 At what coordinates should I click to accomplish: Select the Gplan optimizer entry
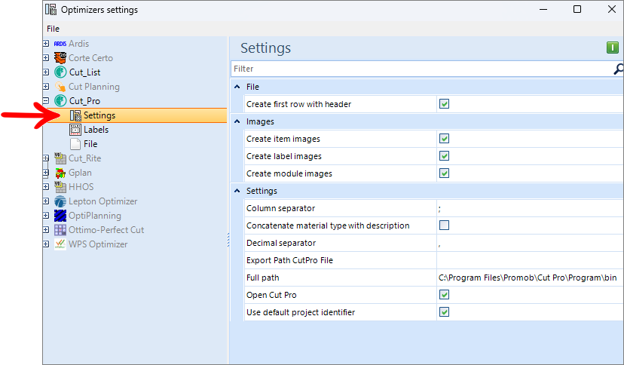pos(80,173)
